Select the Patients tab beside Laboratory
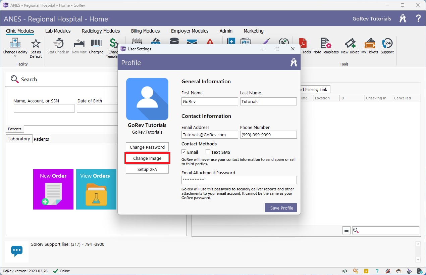Image resolution: width=426 pixels, height=275 pixels. coord(42,139)
